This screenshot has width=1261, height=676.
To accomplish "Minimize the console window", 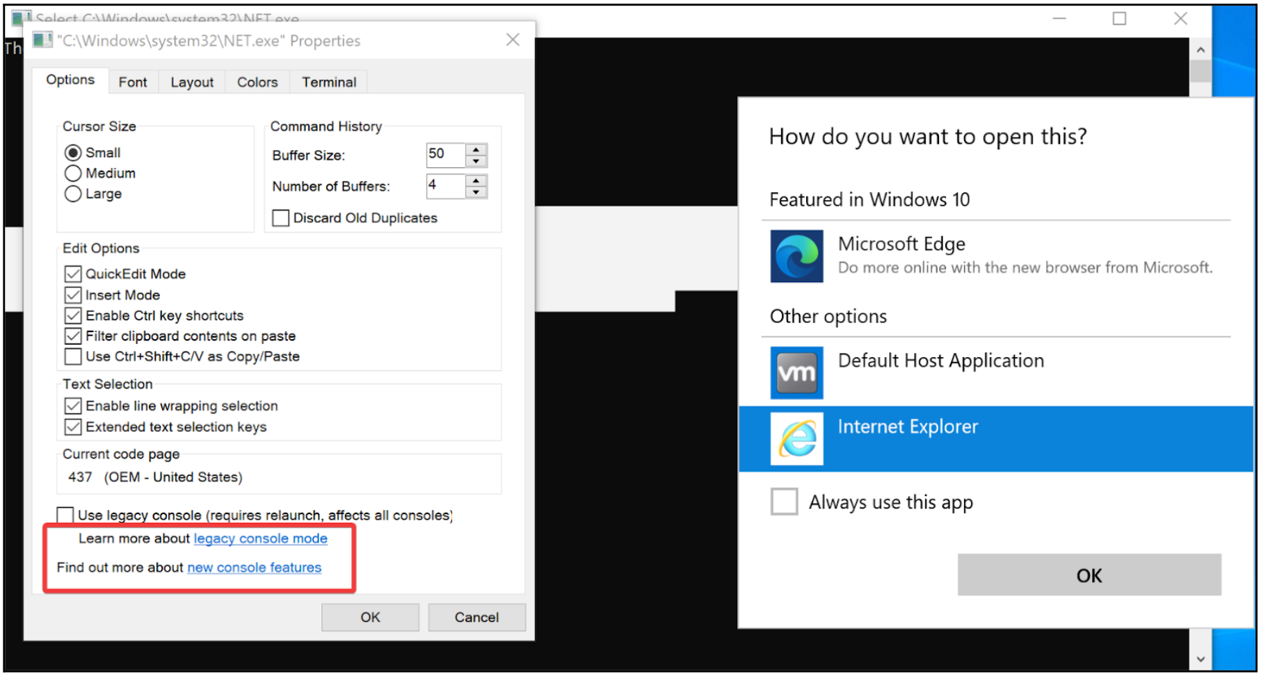I will [1059, 19].
